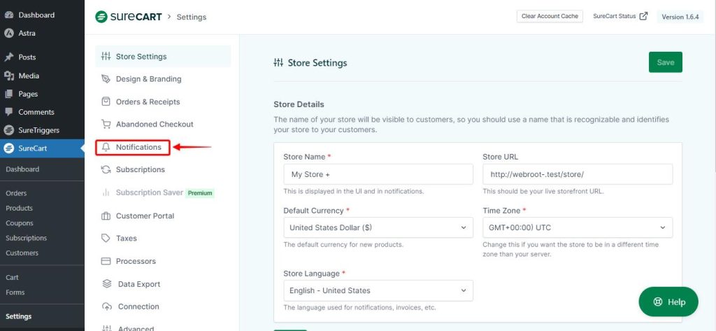This screenshot has height=331, width=716.
Task: Click the Store Settings sliders icon in settings menu
Action: pyautogui.click(x=106, y=56)
